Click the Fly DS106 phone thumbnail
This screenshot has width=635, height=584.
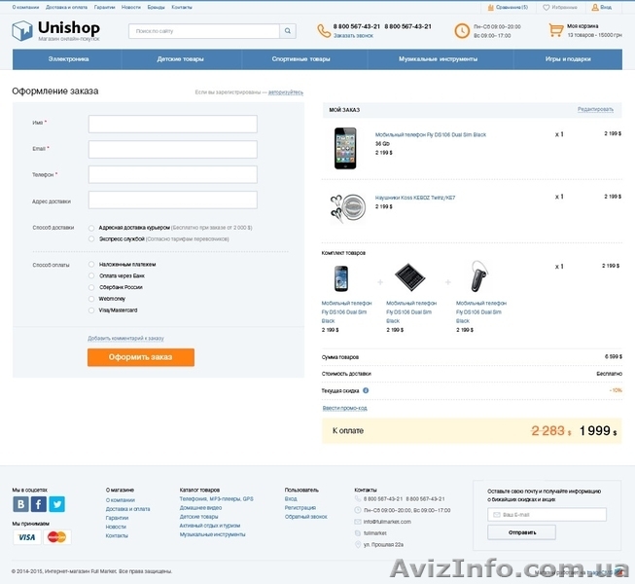(345, 148)
